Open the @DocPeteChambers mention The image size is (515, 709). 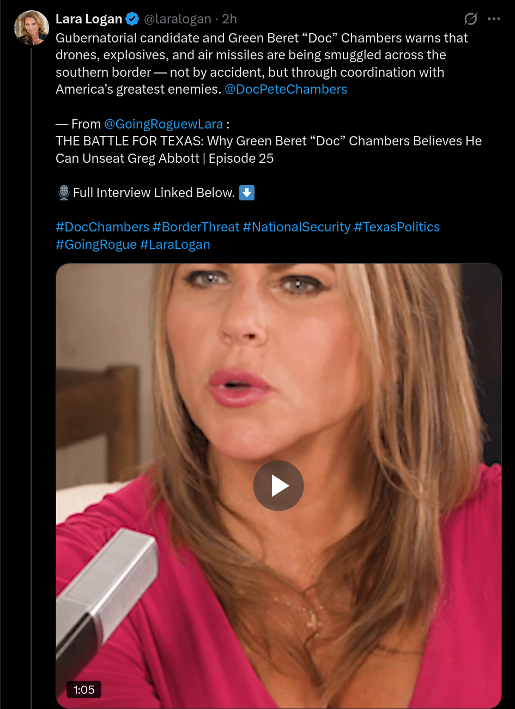[x=286, y=89]
